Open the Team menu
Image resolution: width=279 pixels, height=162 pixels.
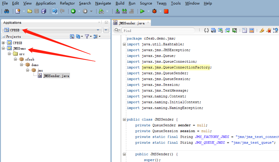(x=162, y=3)
